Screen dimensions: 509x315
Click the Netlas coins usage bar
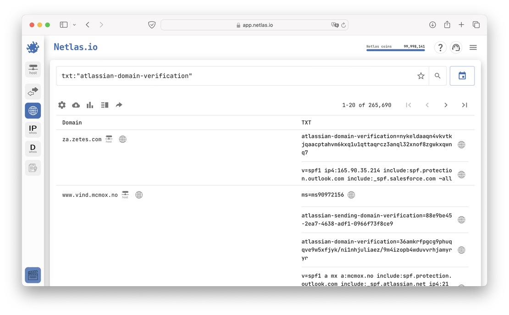395,49
